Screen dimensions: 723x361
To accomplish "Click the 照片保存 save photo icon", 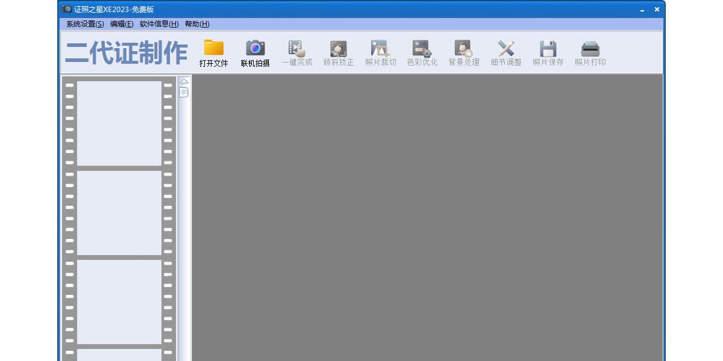I will click(x=548, y=48).
